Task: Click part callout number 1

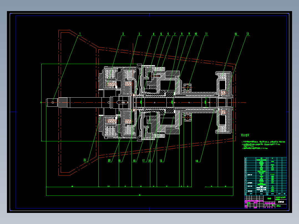Action: (x=80, y=34)
